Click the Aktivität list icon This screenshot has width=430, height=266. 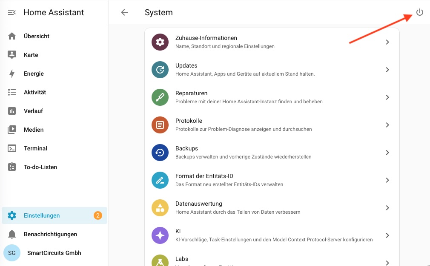[x=12, y=92]
